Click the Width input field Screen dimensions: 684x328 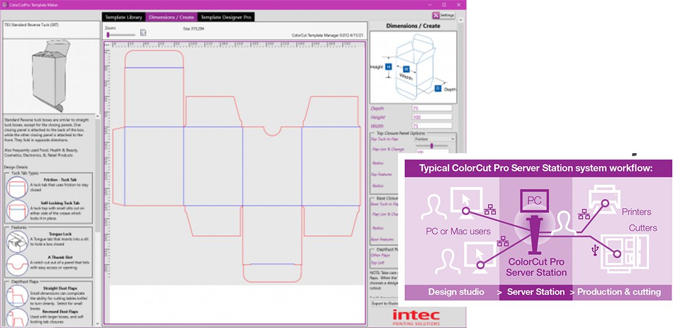point(432,126)
